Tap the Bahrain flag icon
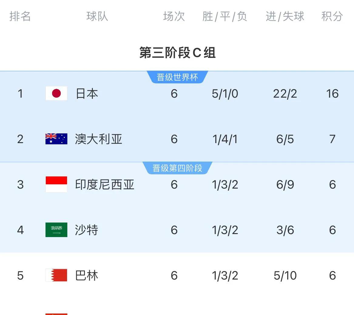This screenshot has width=354, height=315. (56, 275)
